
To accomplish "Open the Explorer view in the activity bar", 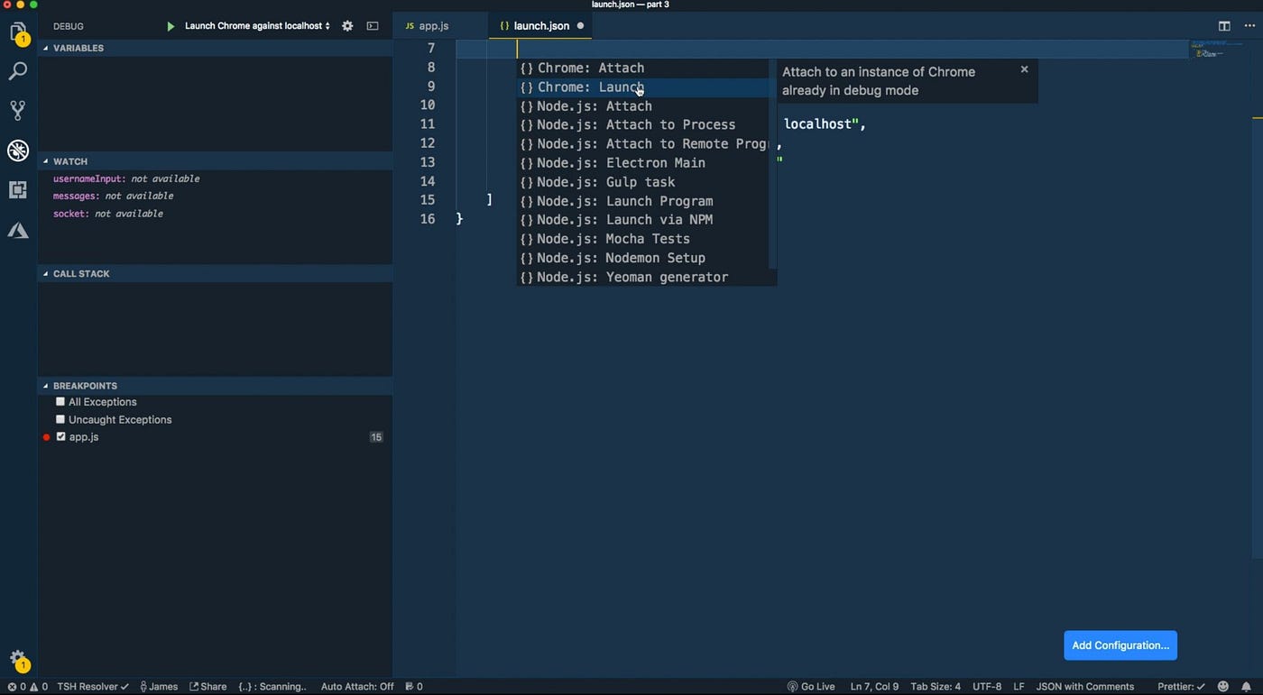I will point(18,33).
